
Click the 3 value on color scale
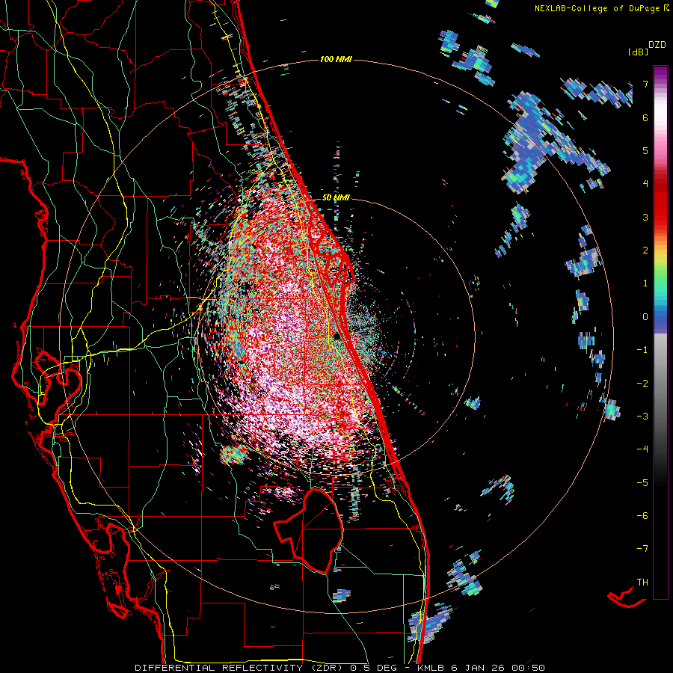click(645, 217)
